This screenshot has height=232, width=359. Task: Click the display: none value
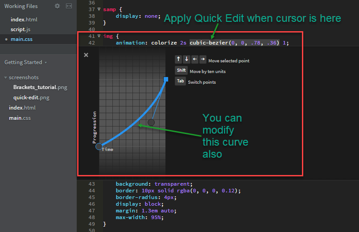pos(151,16)
